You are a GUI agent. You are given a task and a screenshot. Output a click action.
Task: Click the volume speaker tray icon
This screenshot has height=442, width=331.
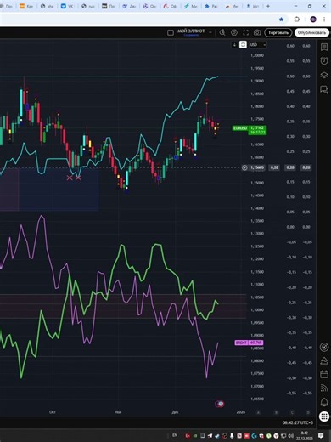(x=290, y=435)
